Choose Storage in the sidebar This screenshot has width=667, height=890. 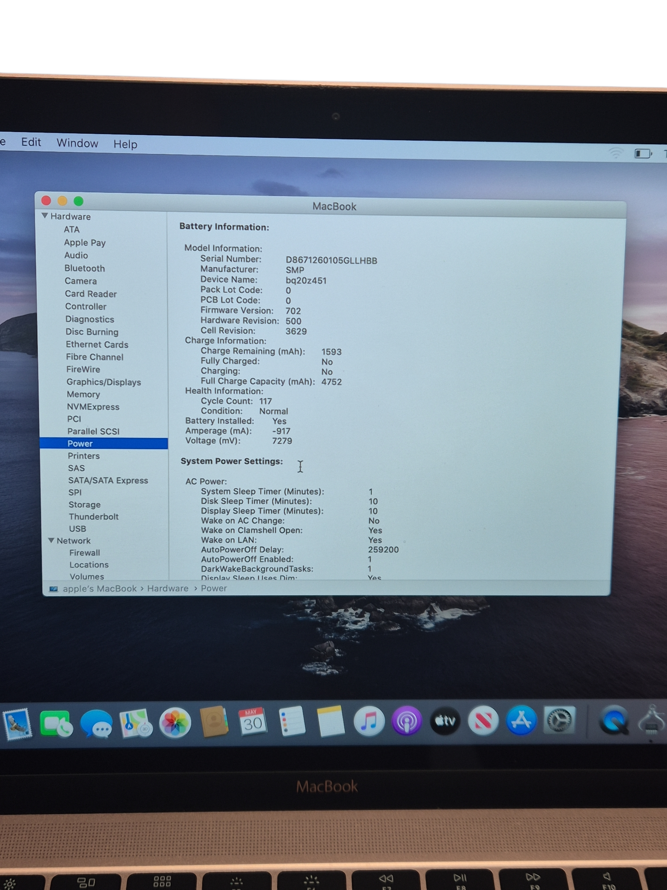[84, 505]
